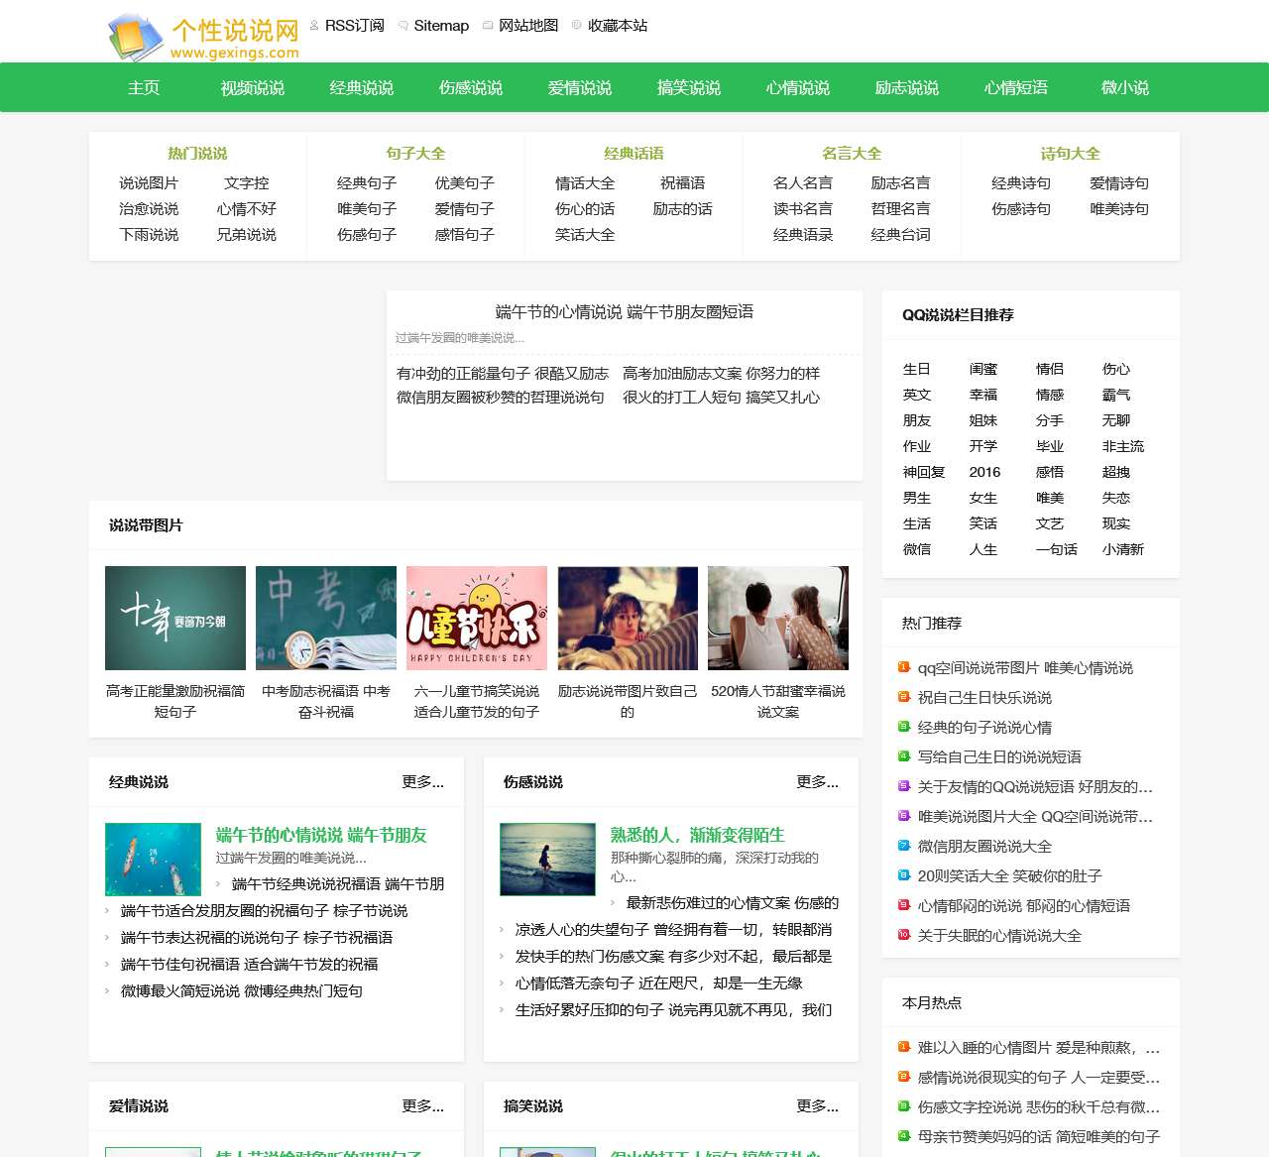1269x1157 pixels.
Task: Open the 高考正能量激励祝福简短句子 thumbnail
Action: tap(175, 618)
